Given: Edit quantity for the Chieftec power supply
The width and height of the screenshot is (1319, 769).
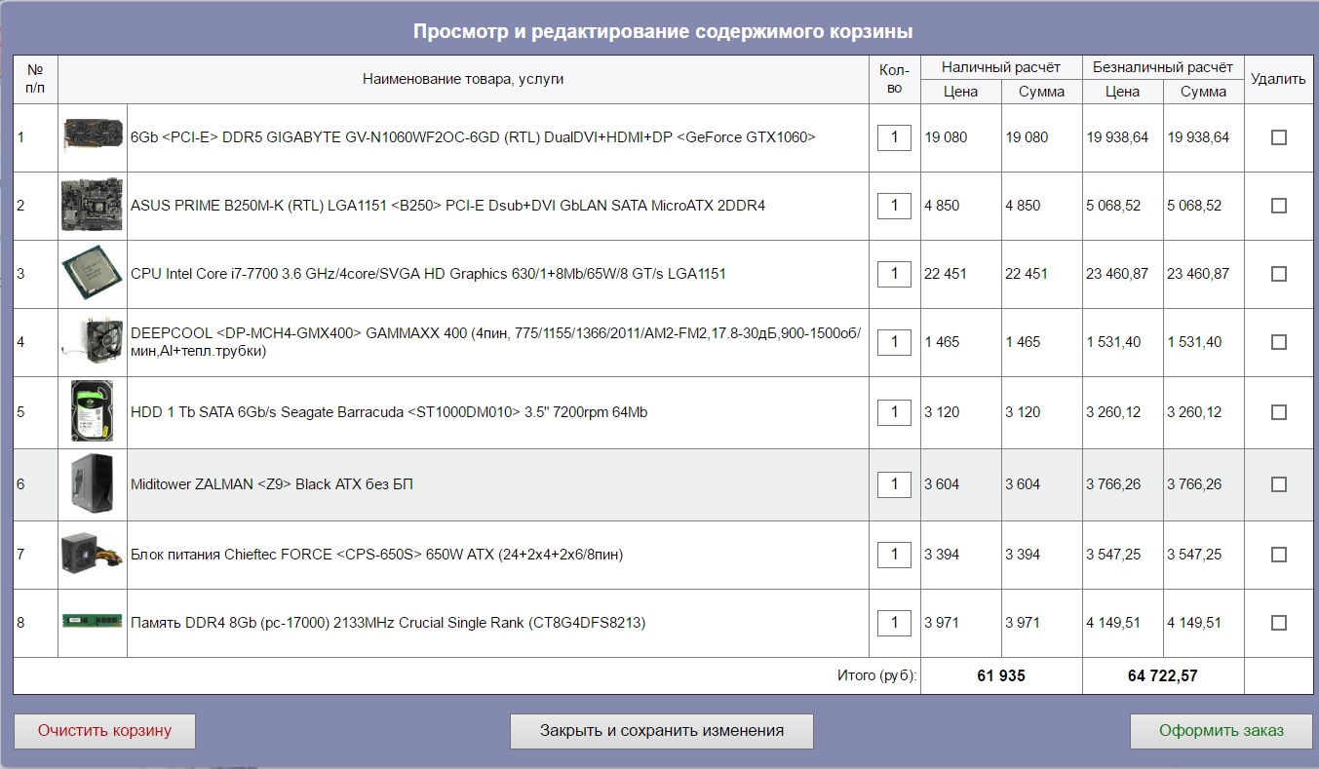Looking at the screenshot, I should coord(894,555).
